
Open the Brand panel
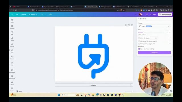12,39
